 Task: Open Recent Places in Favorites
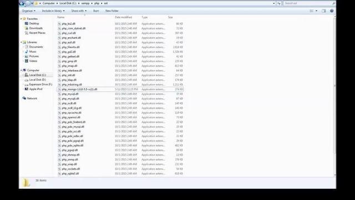(37, 33)
